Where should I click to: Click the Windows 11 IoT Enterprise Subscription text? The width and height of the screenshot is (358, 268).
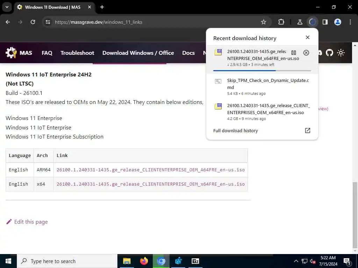55,137
